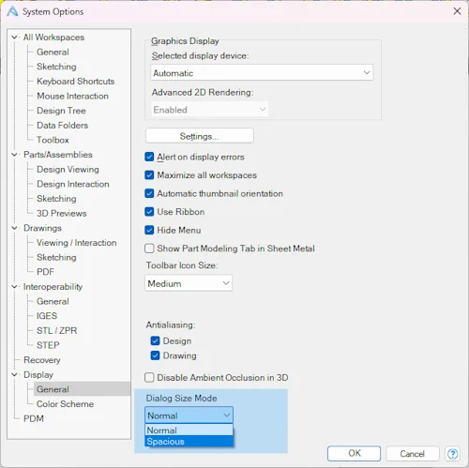Click the Interoperability category label

53,286
